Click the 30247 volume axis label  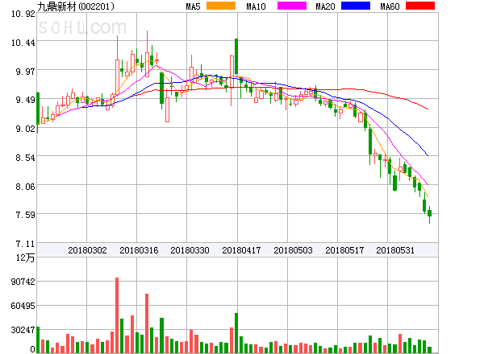pyautogui.click(x=23, y=330)
